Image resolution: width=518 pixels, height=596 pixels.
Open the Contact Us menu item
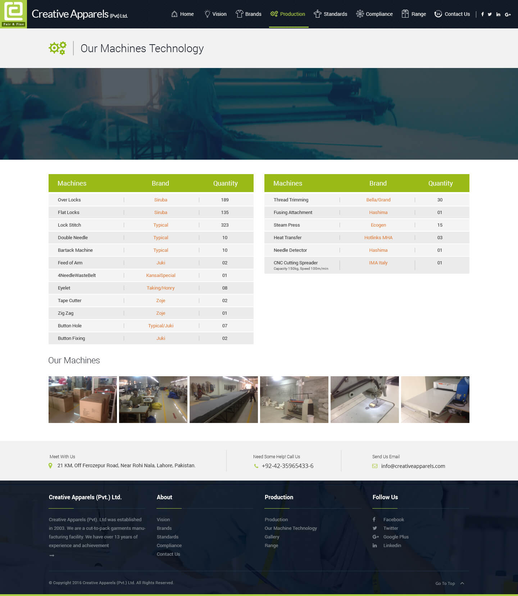457,14
